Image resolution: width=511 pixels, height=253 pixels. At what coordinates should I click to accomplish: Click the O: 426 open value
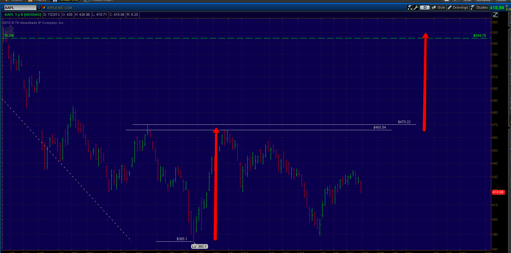[x=67, y=15]
